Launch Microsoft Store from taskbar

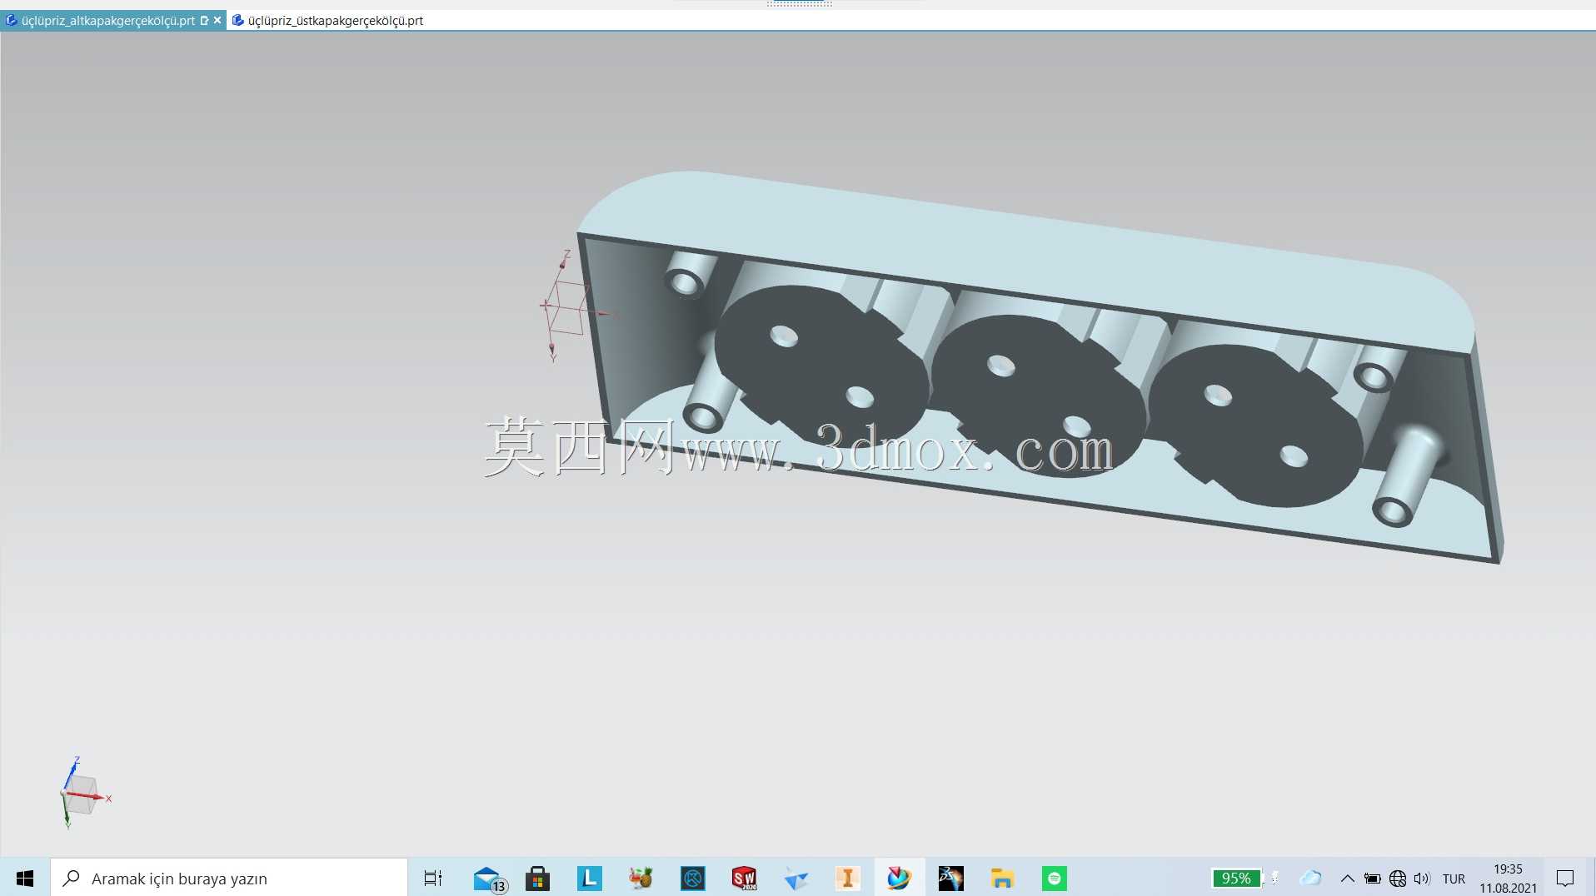[537, 878]
